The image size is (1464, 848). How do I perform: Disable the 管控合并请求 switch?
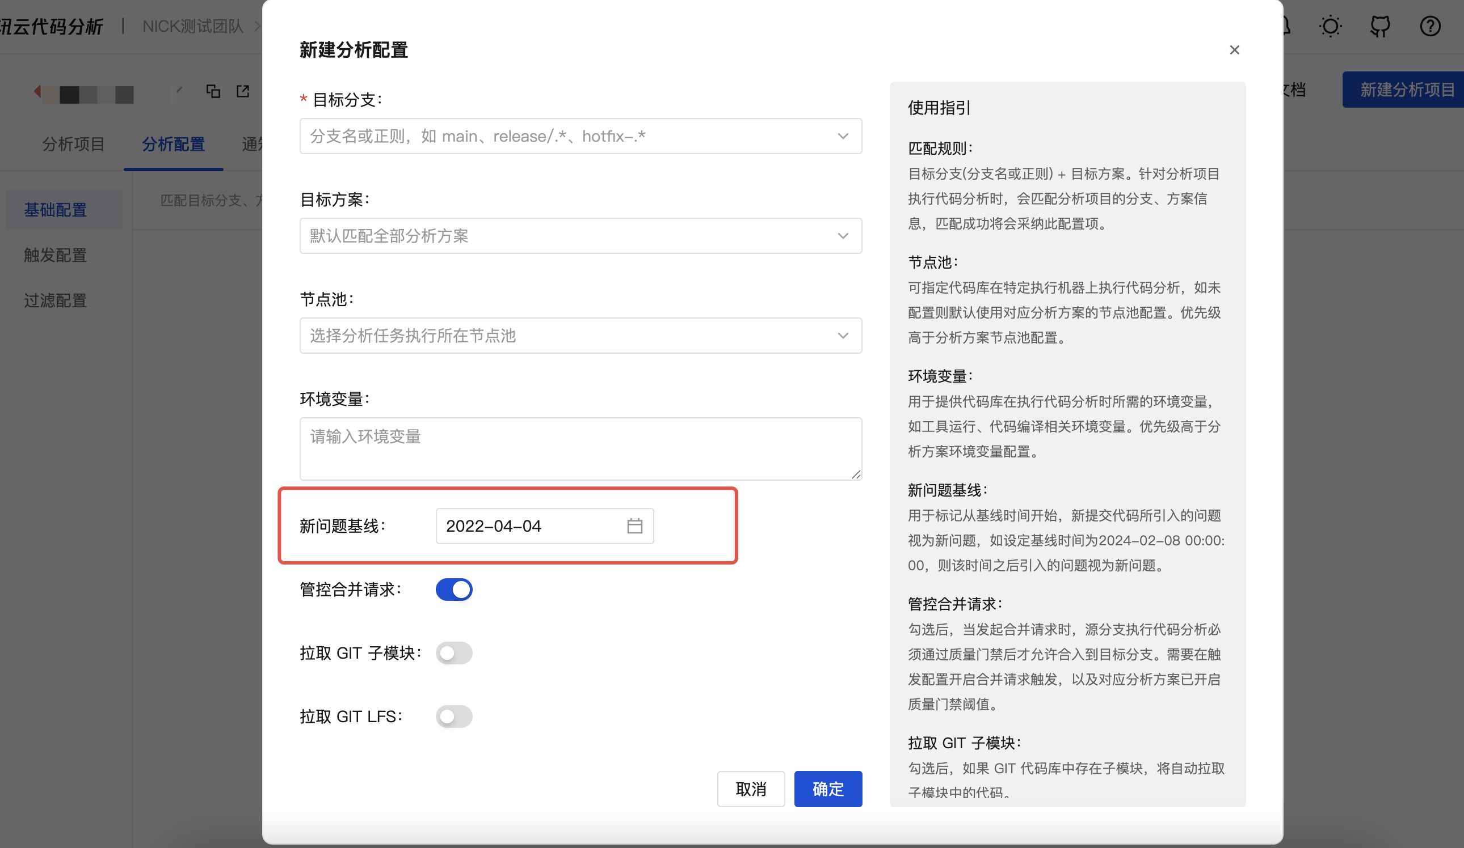[x=454, y=590]
